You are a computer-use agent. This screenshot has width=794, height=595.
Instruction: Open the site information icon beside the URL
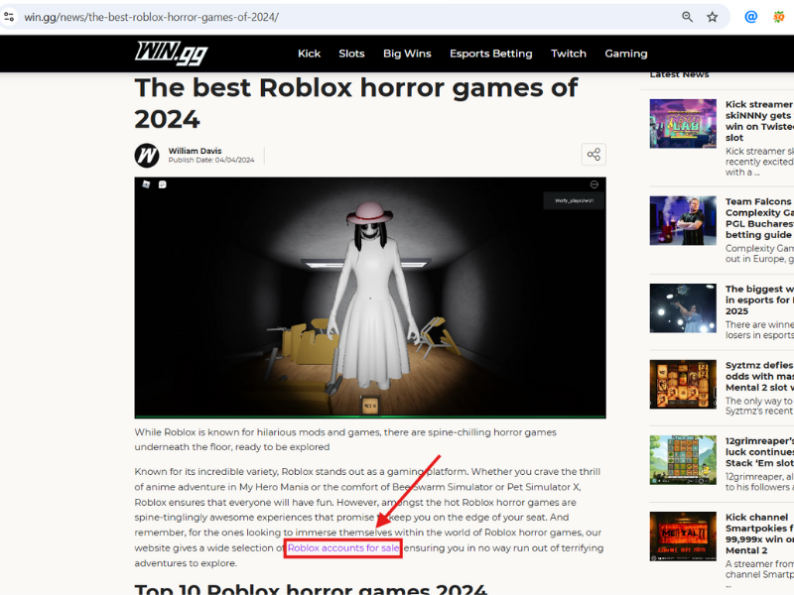9,17
